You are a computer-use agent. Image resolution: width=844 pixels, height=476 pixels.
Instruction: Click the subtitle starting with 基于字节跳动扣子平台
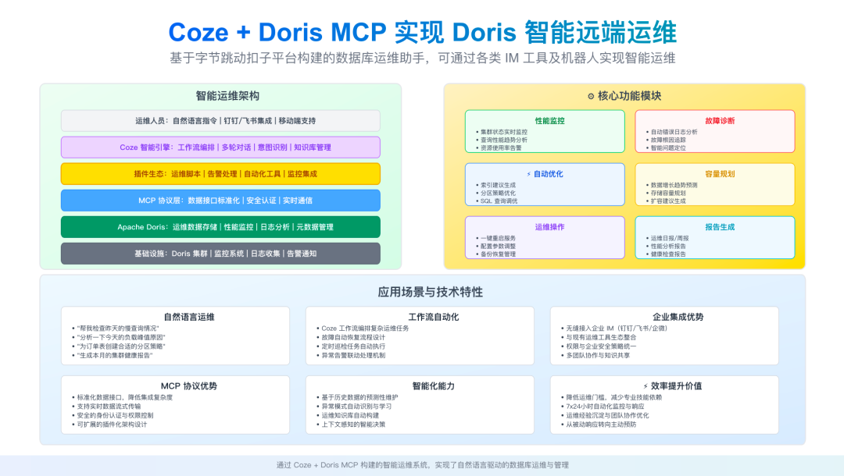coord(423,58)
